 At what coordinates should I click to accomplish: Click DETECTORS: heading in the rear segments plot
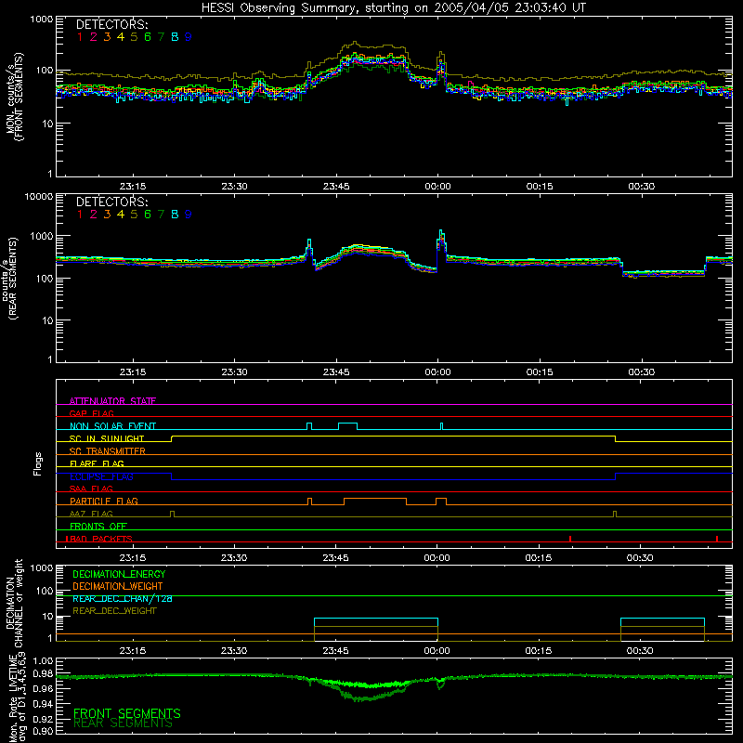click(x=111, y=202)
